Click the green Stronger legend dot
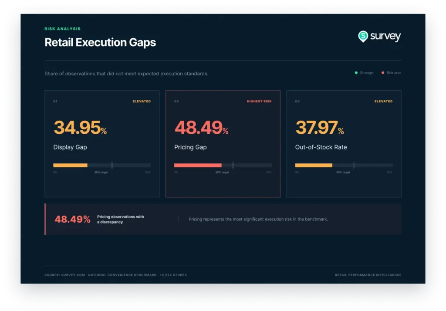 (x=356, y=73)
